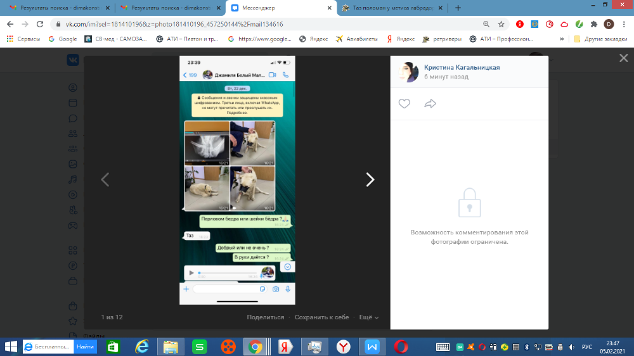Viewport: 634px width, 356px height.
Task: Open Google bookmark
Action: click(x=63, y=39)
